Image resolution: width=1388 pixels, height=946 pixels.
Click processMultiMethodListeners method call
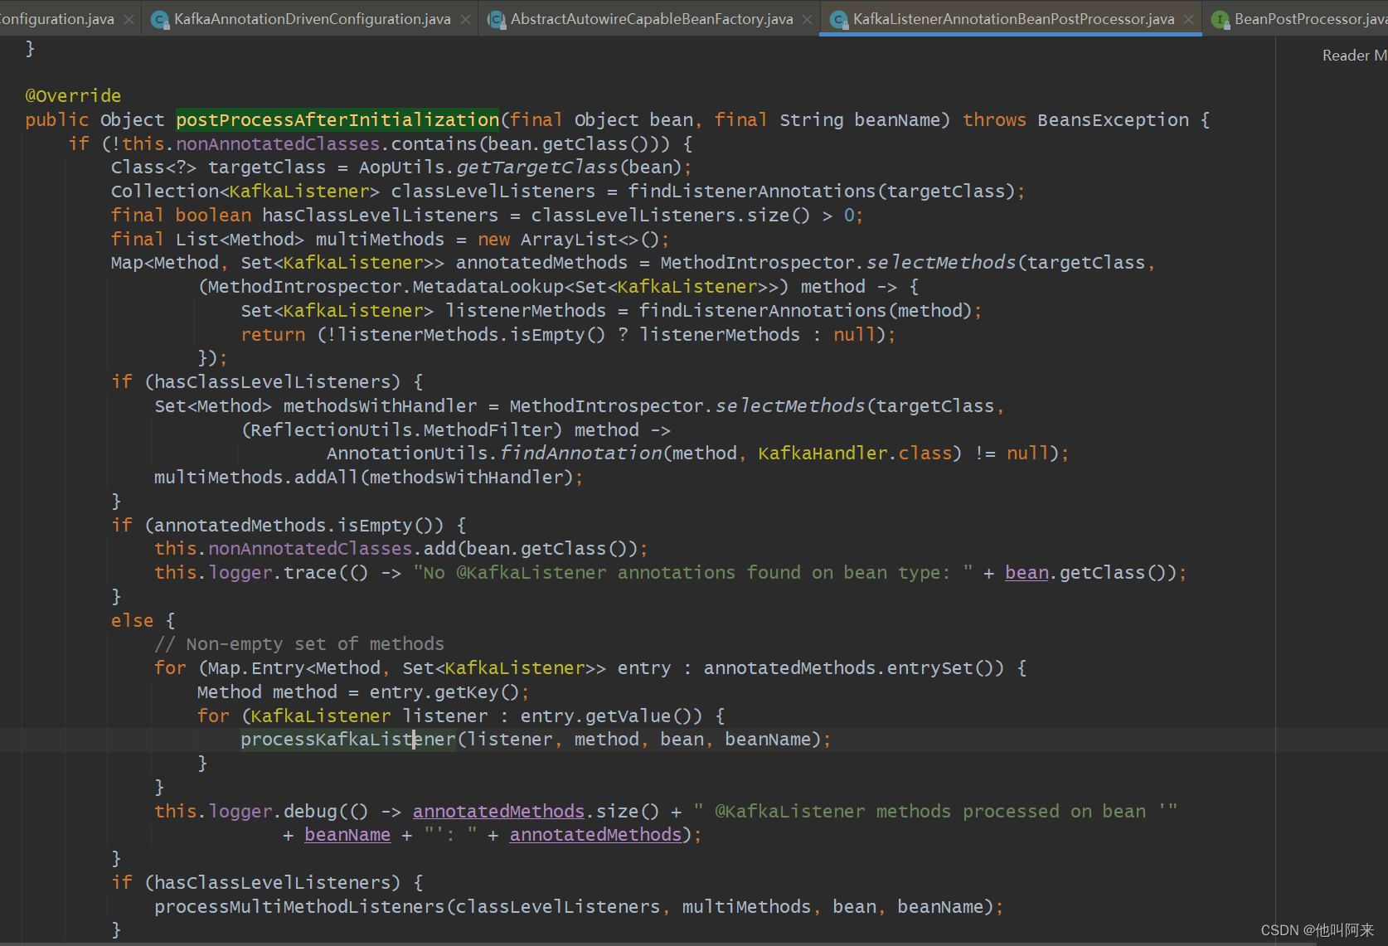pos(300,907)
